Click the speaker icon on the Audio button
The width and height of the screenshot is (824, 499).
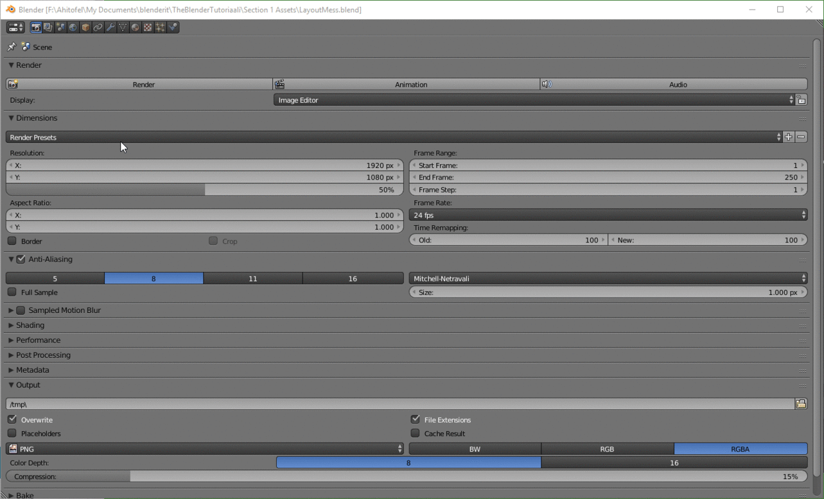[x=547, y=84]
